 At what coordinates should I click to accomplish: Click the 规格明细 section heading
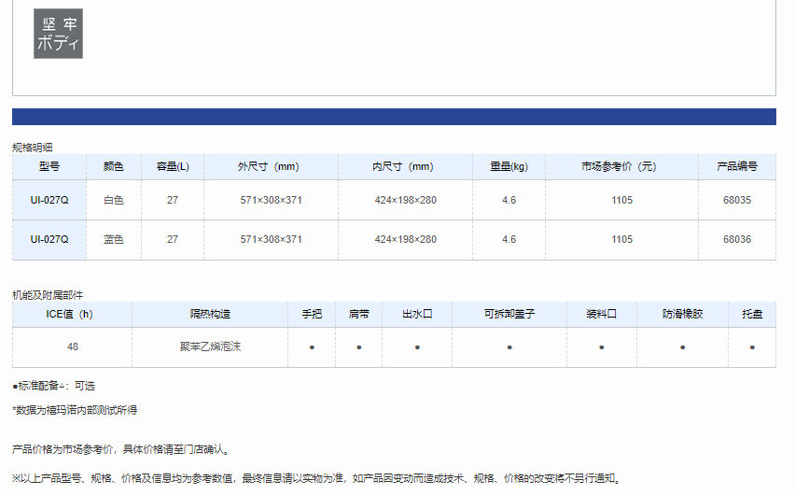point(33,148)
